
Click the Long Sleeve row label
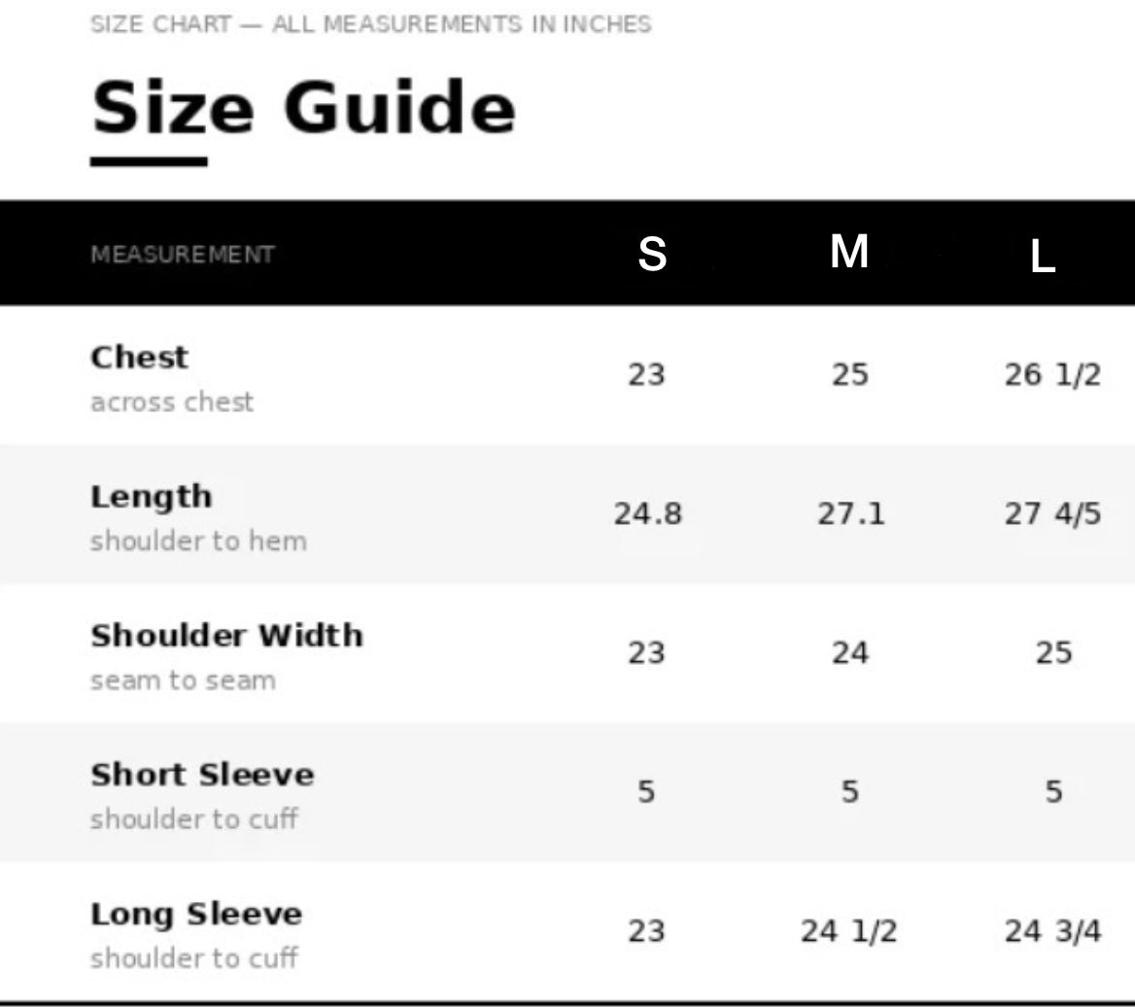point(196,915)
